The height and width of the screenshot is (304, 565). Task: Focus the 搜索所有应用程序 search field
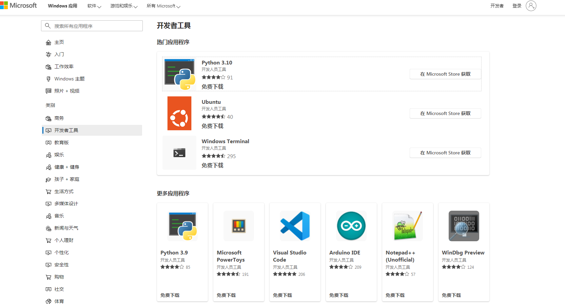point(92,26)
